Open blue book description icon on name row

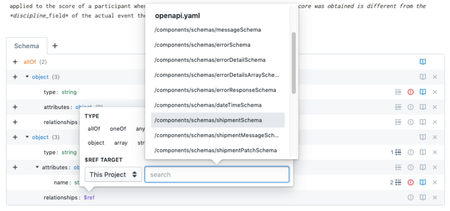422,182
